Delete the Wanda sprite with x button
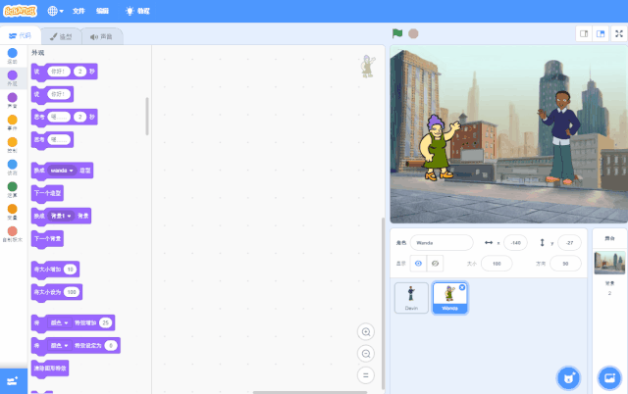Viewport: 628px width, 394px height. [x=462, y=287]
